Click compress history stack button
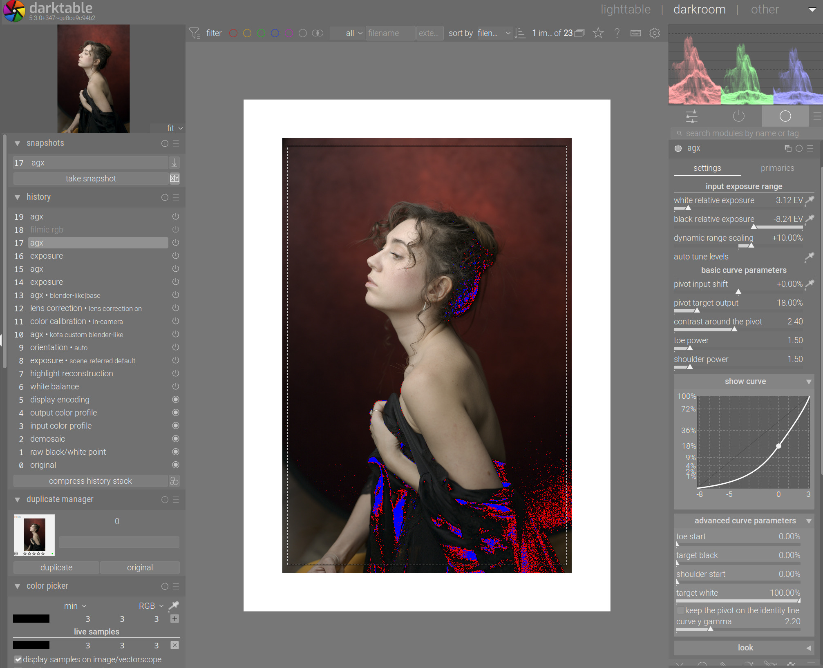The image size is (823, 668). (x=90, y=481)
